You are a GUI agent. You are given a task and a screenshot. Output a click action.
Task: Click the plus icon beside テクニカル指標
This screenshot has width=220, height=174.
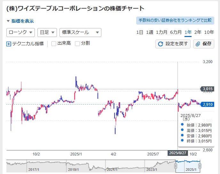pyautogui.click(x=9, y=44)
